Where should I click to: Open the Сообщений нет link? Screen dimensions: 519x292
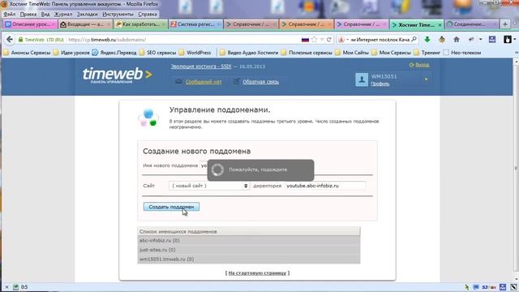click(204, 82)
